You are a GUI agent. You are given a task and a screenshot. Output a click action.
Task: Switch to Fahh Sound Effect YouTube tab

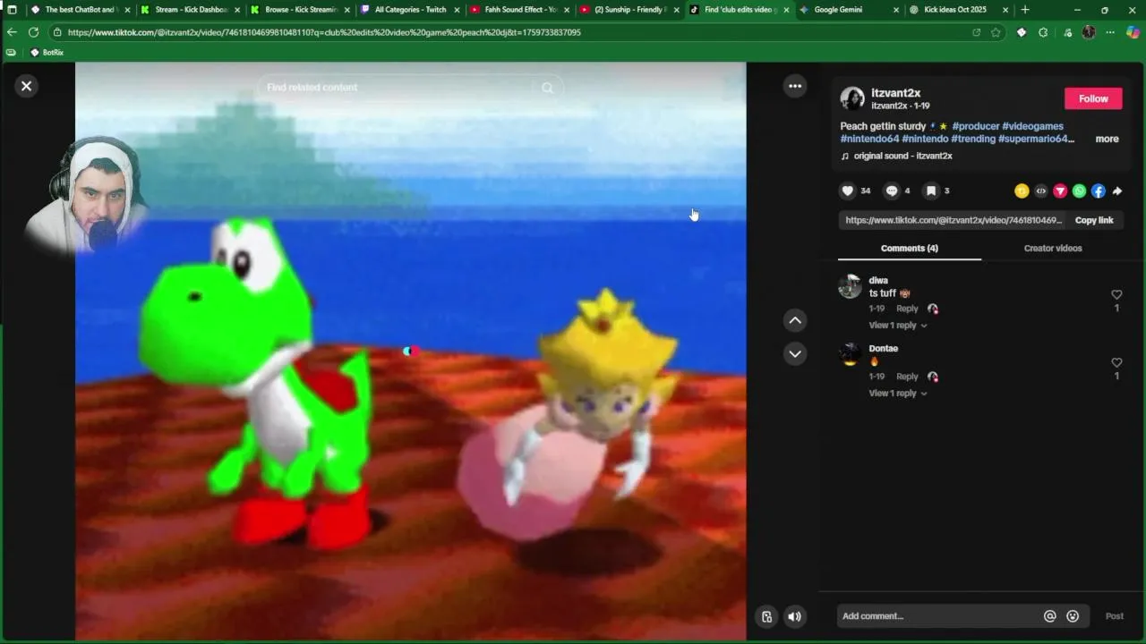point(520,10)
